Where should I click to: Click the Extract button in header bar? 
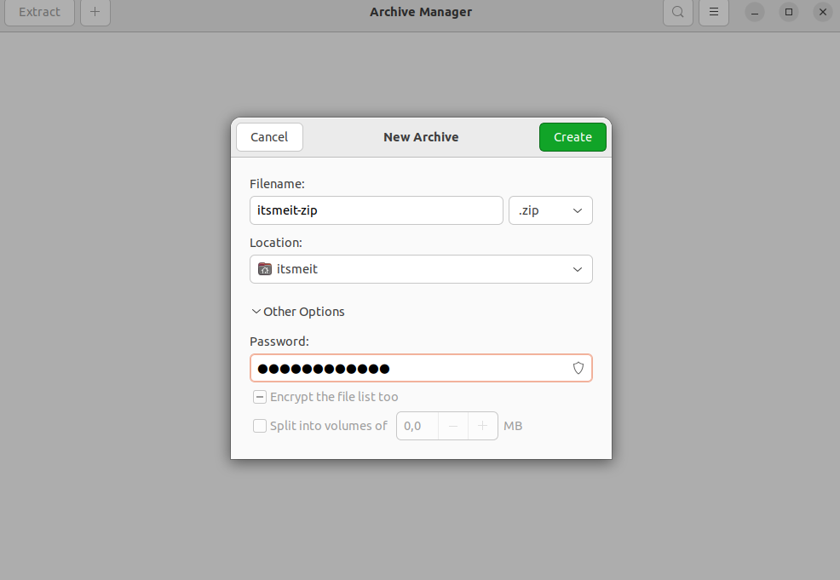point(40,12)
